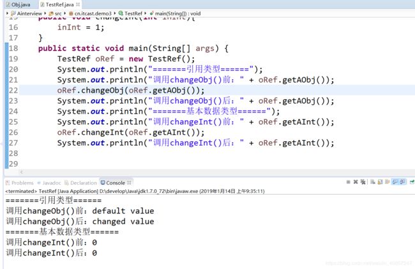Toggle the Scroll Lock padlock icon in Console
Viewport: 415px width, 269px height.
[x=380, y=182]
